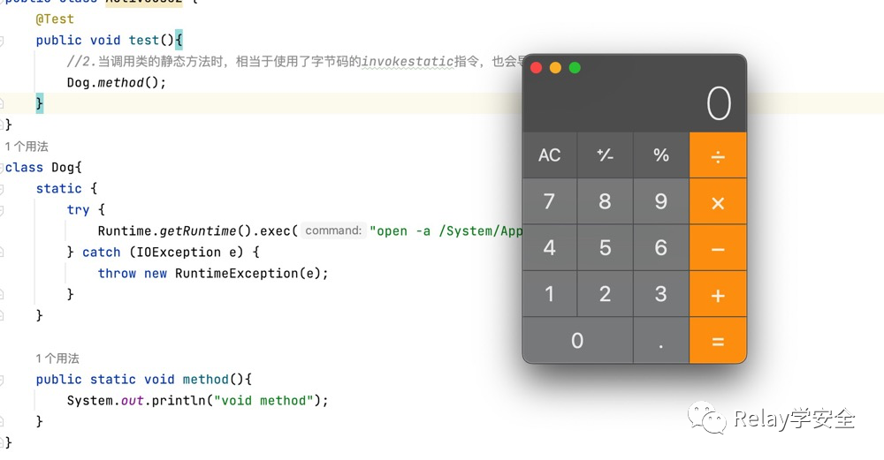Click the 'class Dog{' declaration
The height and width of the screenshot is (460, 884).
click(x=43, y=168)
